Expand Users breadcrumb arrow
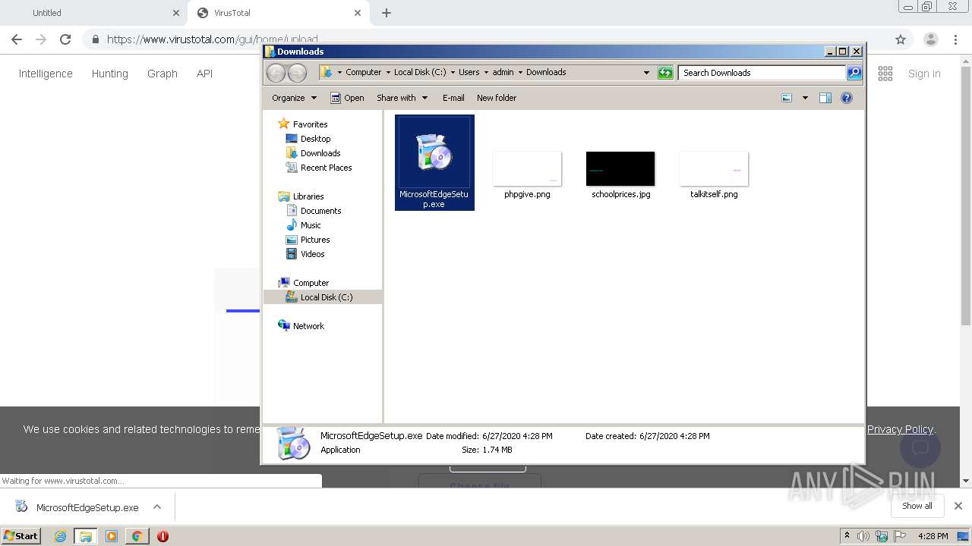Image resolution: width=972 pixels, height=546 pixels. click(x=486, y=73)
